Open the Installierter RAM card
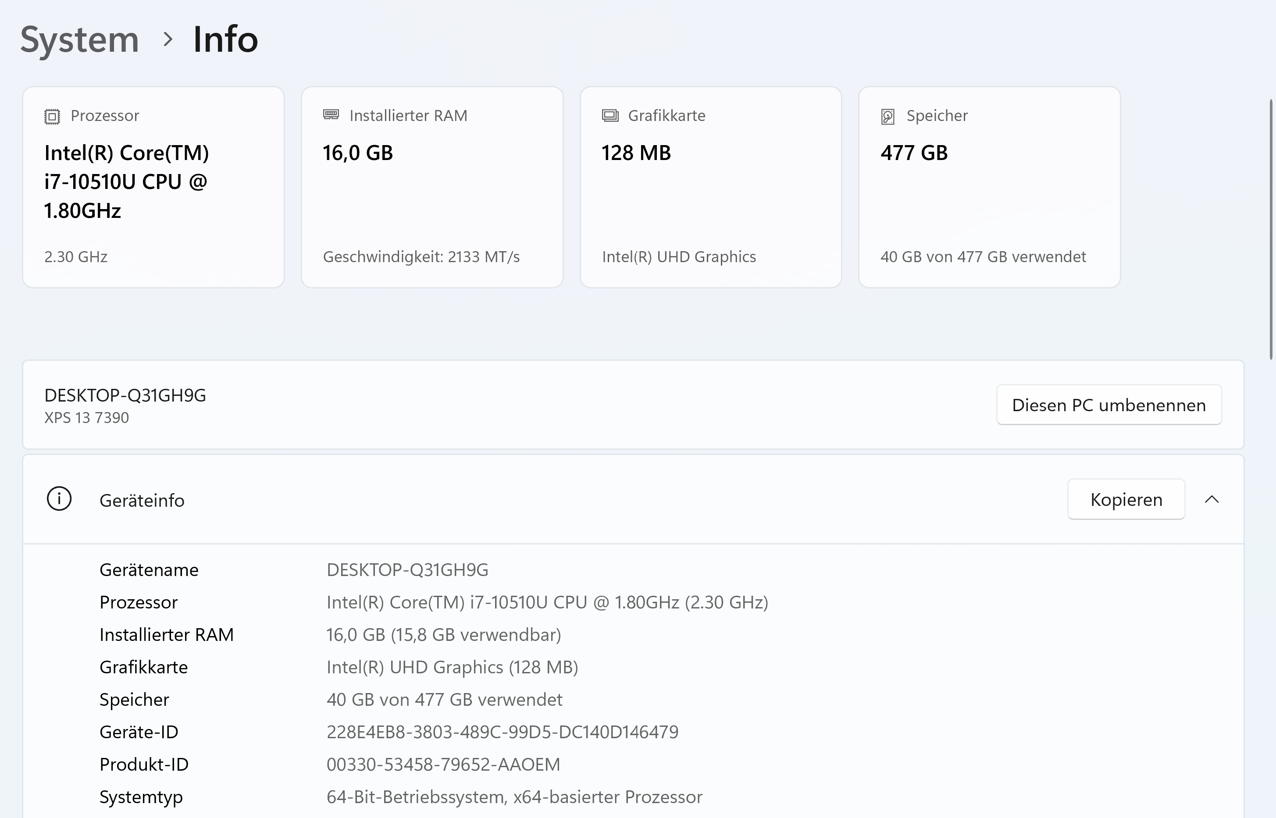The width and height of the screenshot is (1276, 818). (432, 187)
